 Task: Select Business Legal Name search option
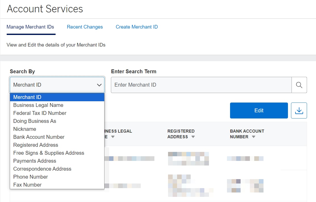38,105
